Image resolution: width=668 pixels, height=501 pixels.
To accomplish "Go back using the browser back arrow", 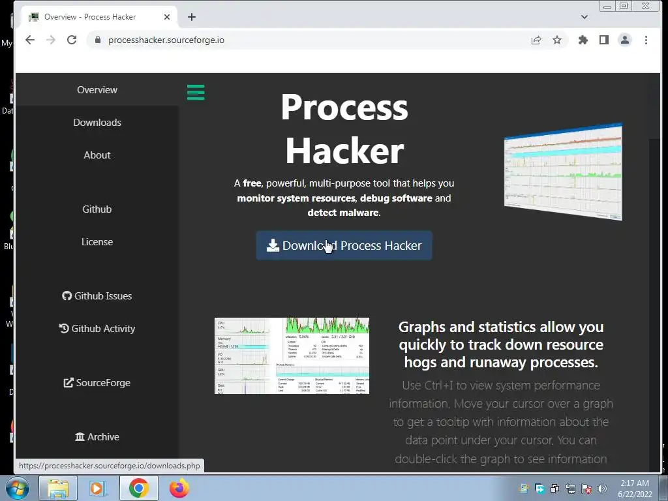I will click(30, 40).
